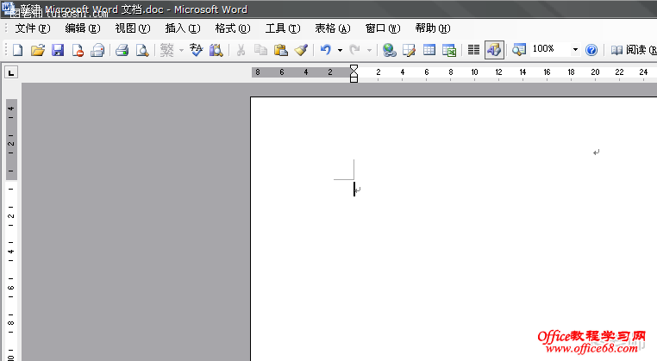Insert a table using the Insert Table icon
Screen dimensions: 657x361
(x=429, y=50)
